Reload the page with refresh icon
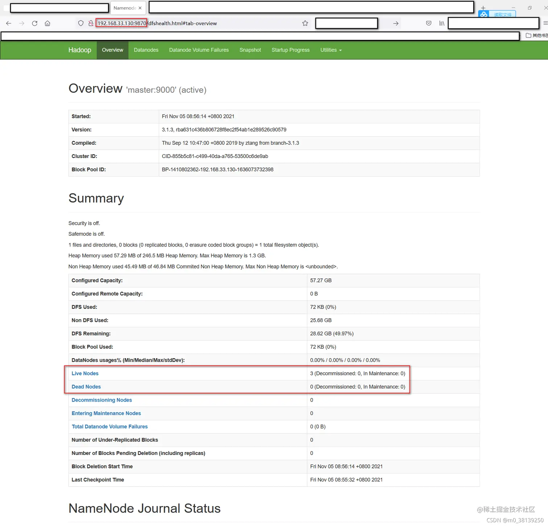 pos(35,23)
